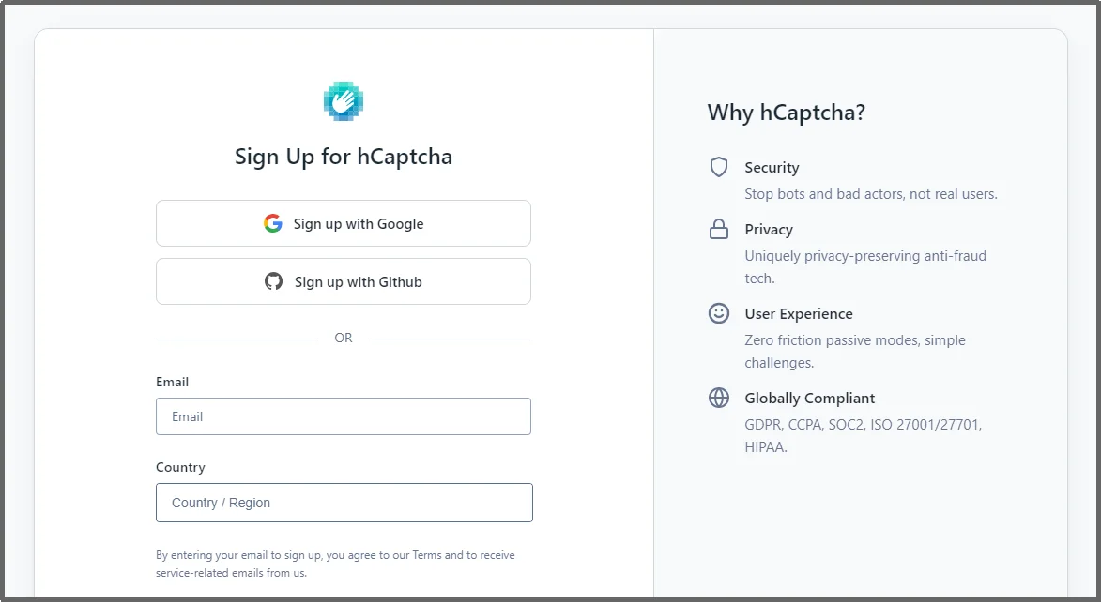Click the Why hCaptcha? heading
This screenshot has width=1101, height=603.
click(x=788, y=112)
